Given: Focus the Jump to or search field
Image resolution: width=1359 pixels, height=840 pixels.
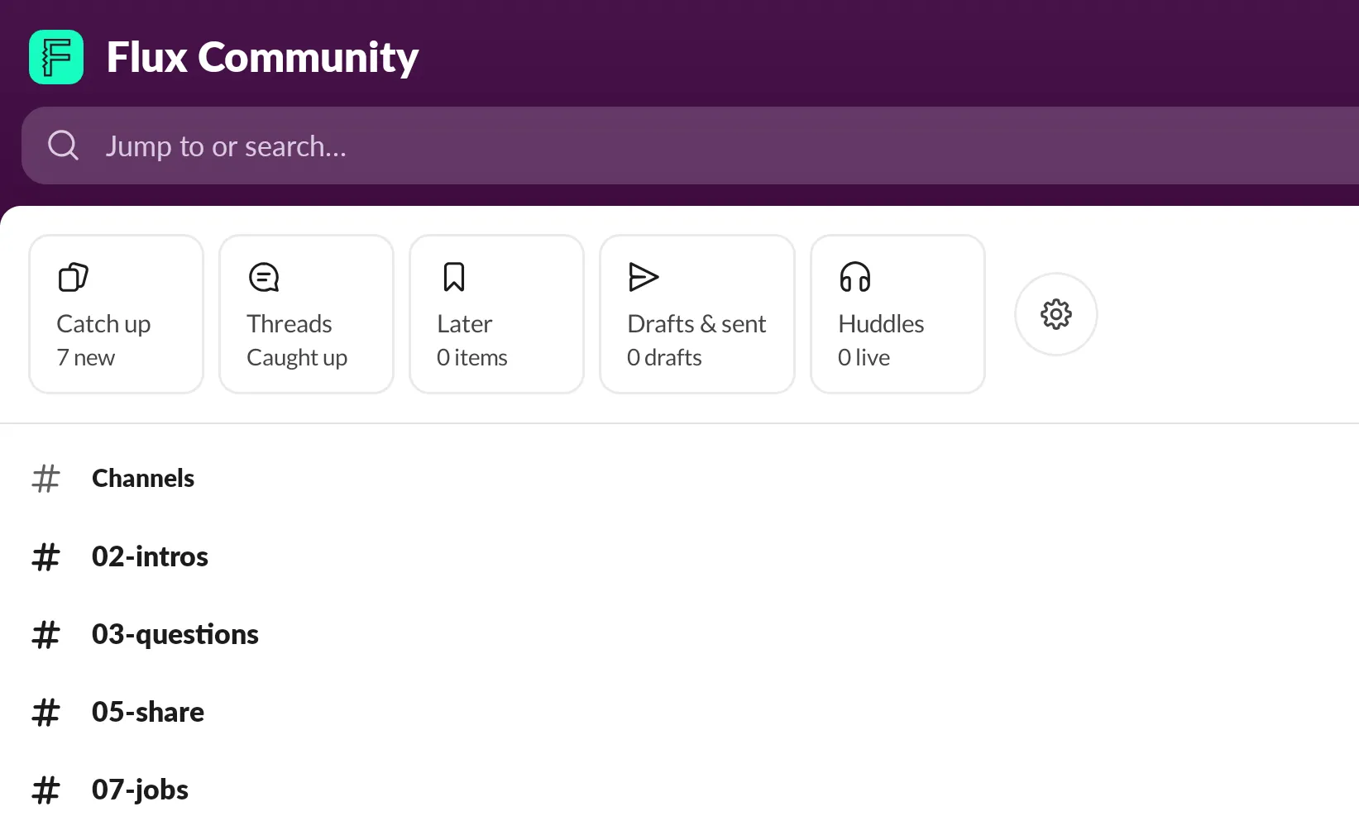Looking at the screenshot, I should point(690,146).
